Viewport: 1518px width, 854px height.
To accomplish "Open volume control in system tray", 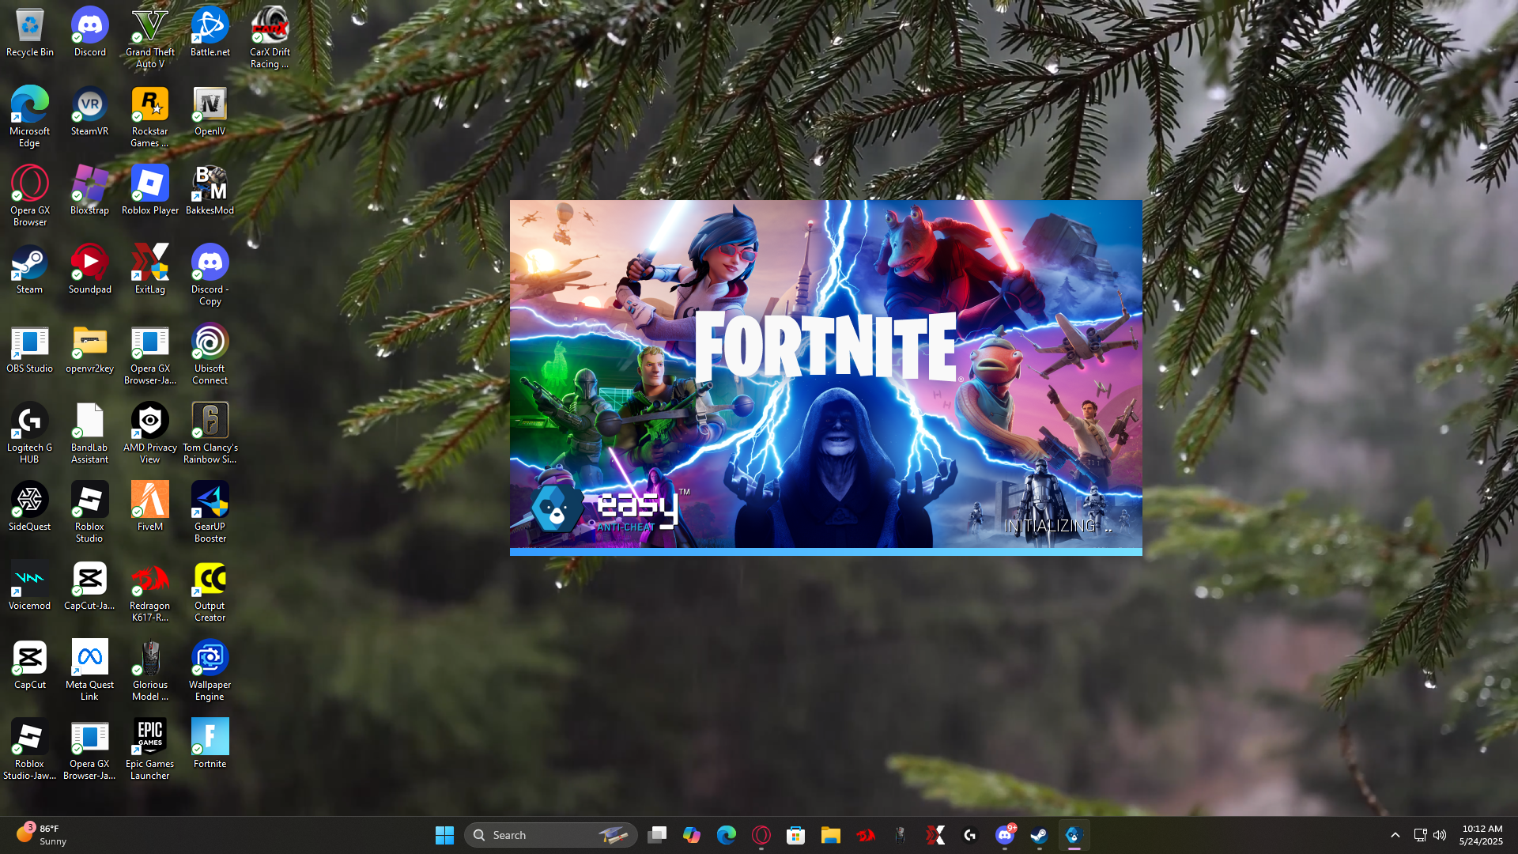I will pyautogui.click(x=1440, y=835).
